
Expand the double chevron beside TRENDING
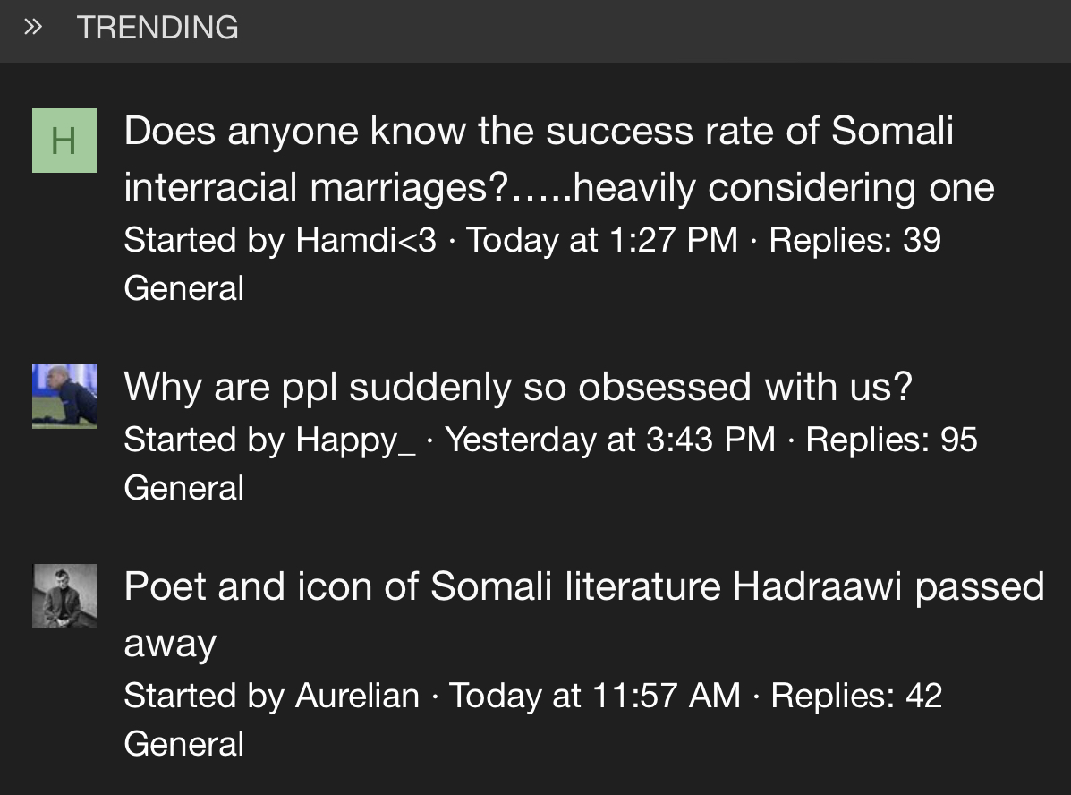tap(33, 28)
